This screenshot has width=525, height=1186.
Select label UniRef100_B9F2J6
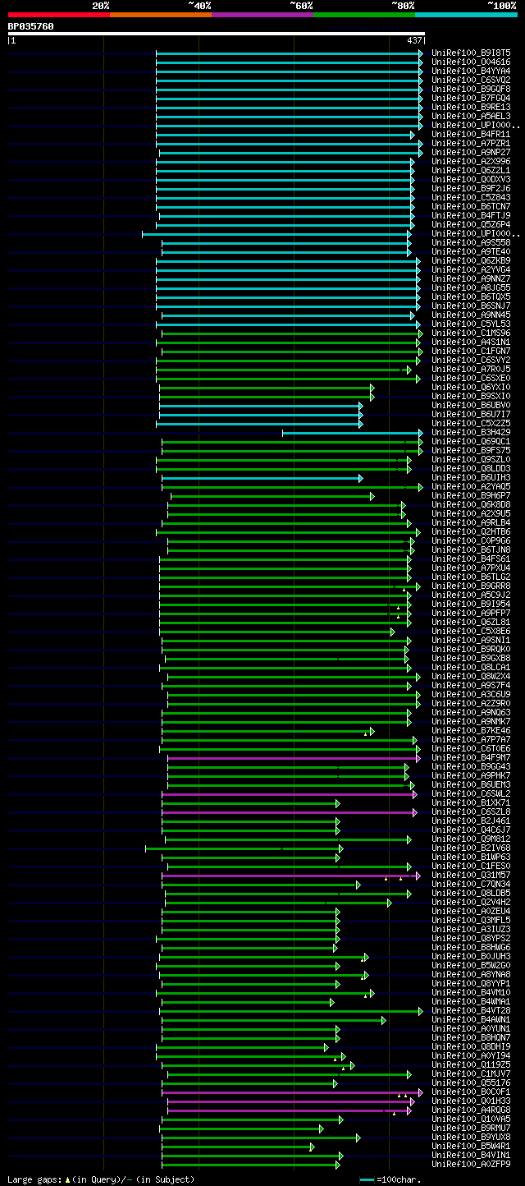(x=471, y=188)
